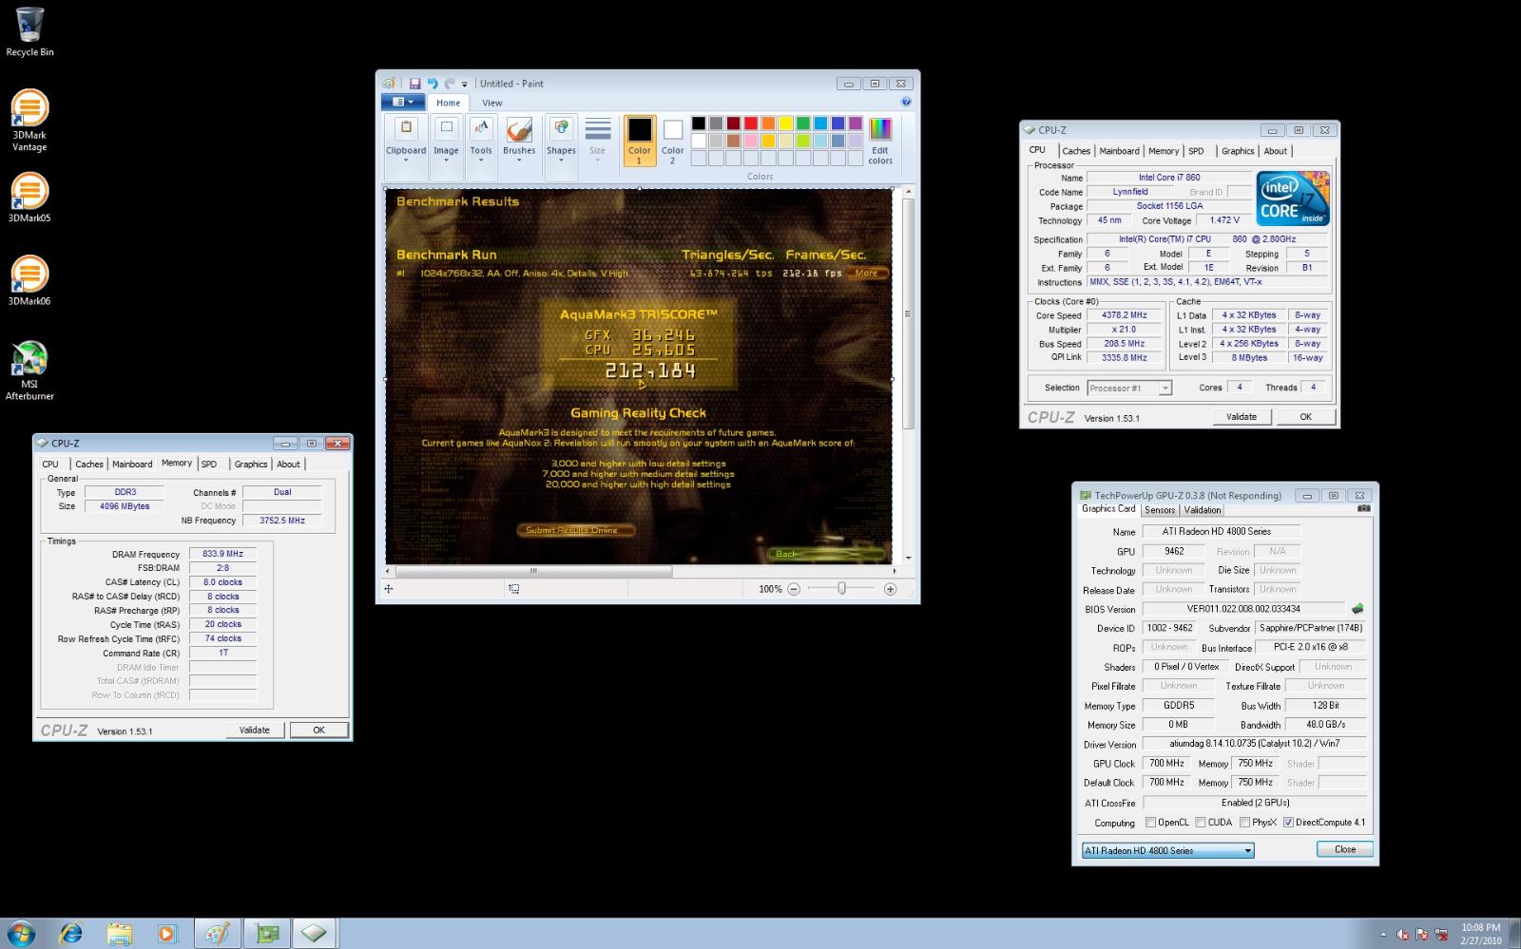This screenshot has width=1521, height=949.
Task: Open Customize Quick Access Toolbar dropdown in Paint
Action: [465, 85]
